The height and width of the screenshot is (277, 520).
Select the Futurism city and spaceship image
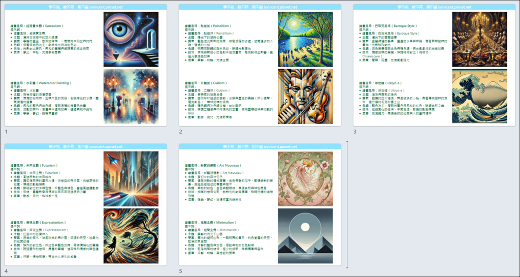(x=131, y=179)
